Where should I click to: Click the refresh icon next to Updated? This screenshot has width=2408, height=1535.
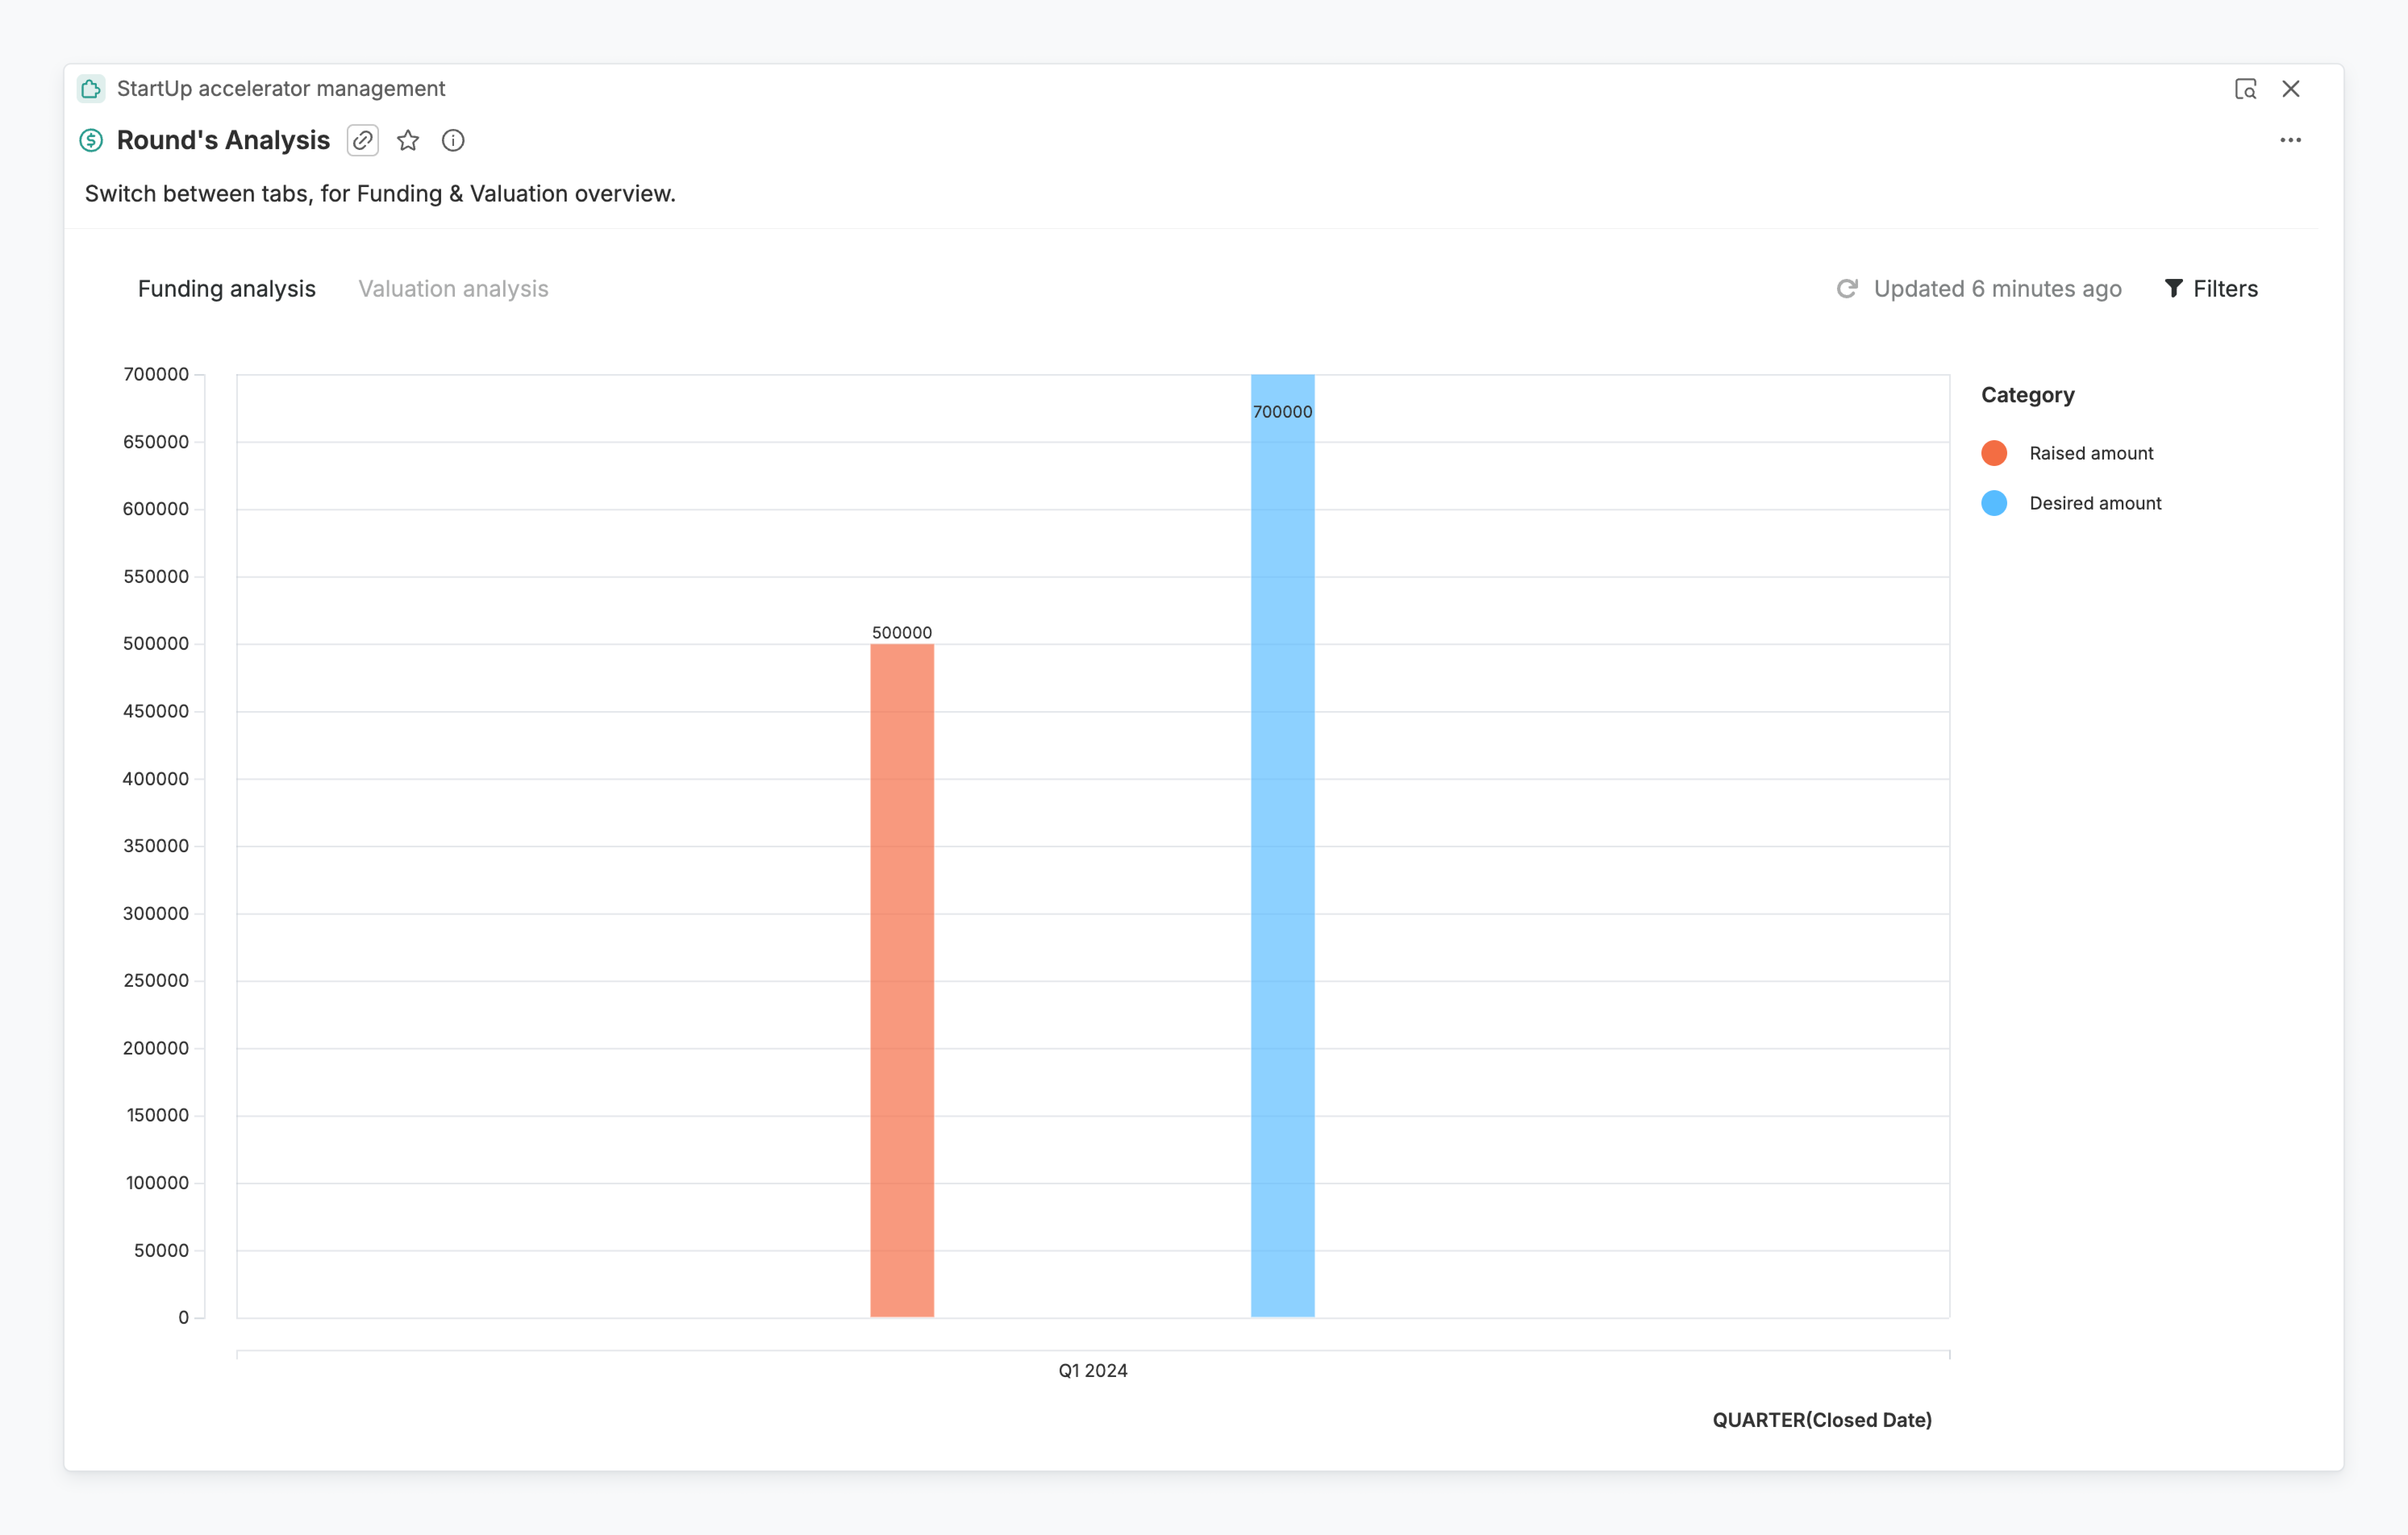pos(1847,289)
